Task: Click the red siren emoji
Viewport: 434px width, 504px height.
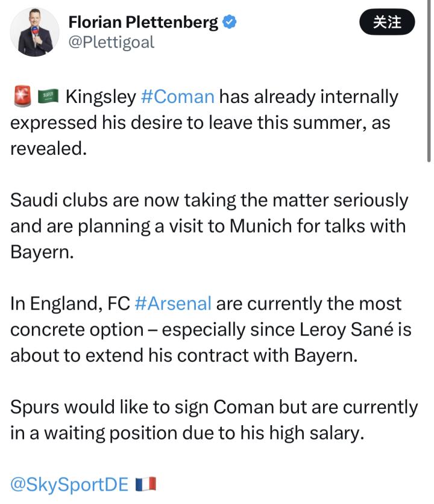Action: click(21, 96)
